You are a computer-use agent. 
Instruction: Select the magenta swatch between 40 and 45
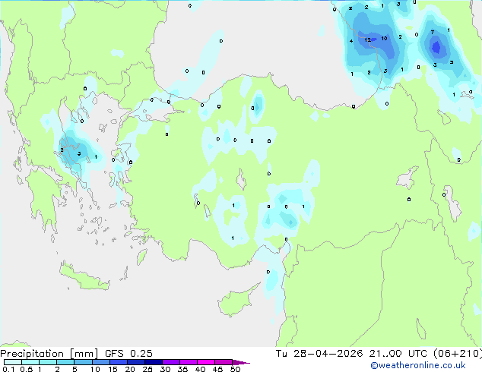tap(206, 362)
